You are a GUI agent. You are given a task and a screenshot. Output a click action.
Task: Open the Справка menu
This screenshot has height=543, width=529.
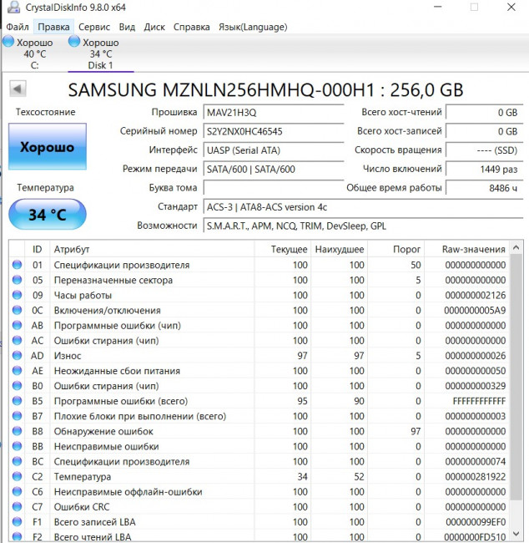point(191,27)
